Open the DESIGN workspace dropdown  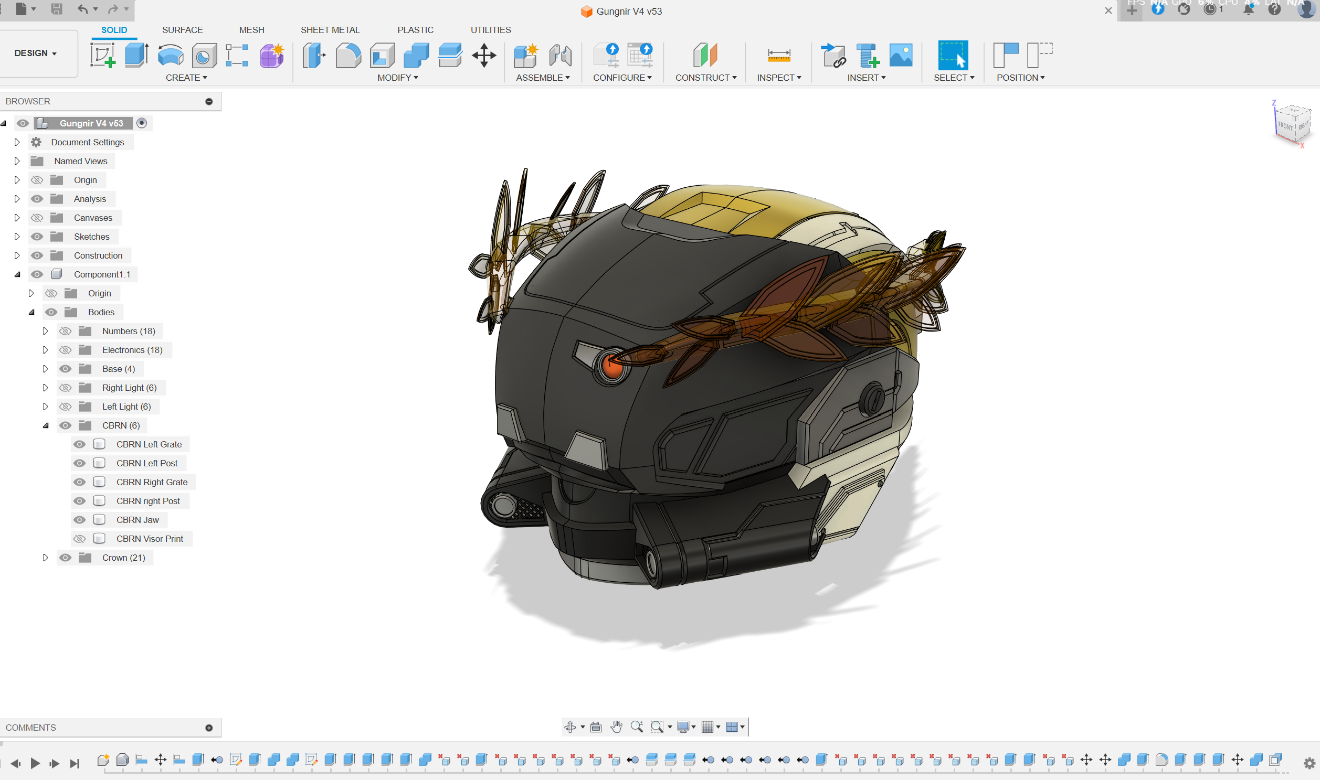[36, 53]
